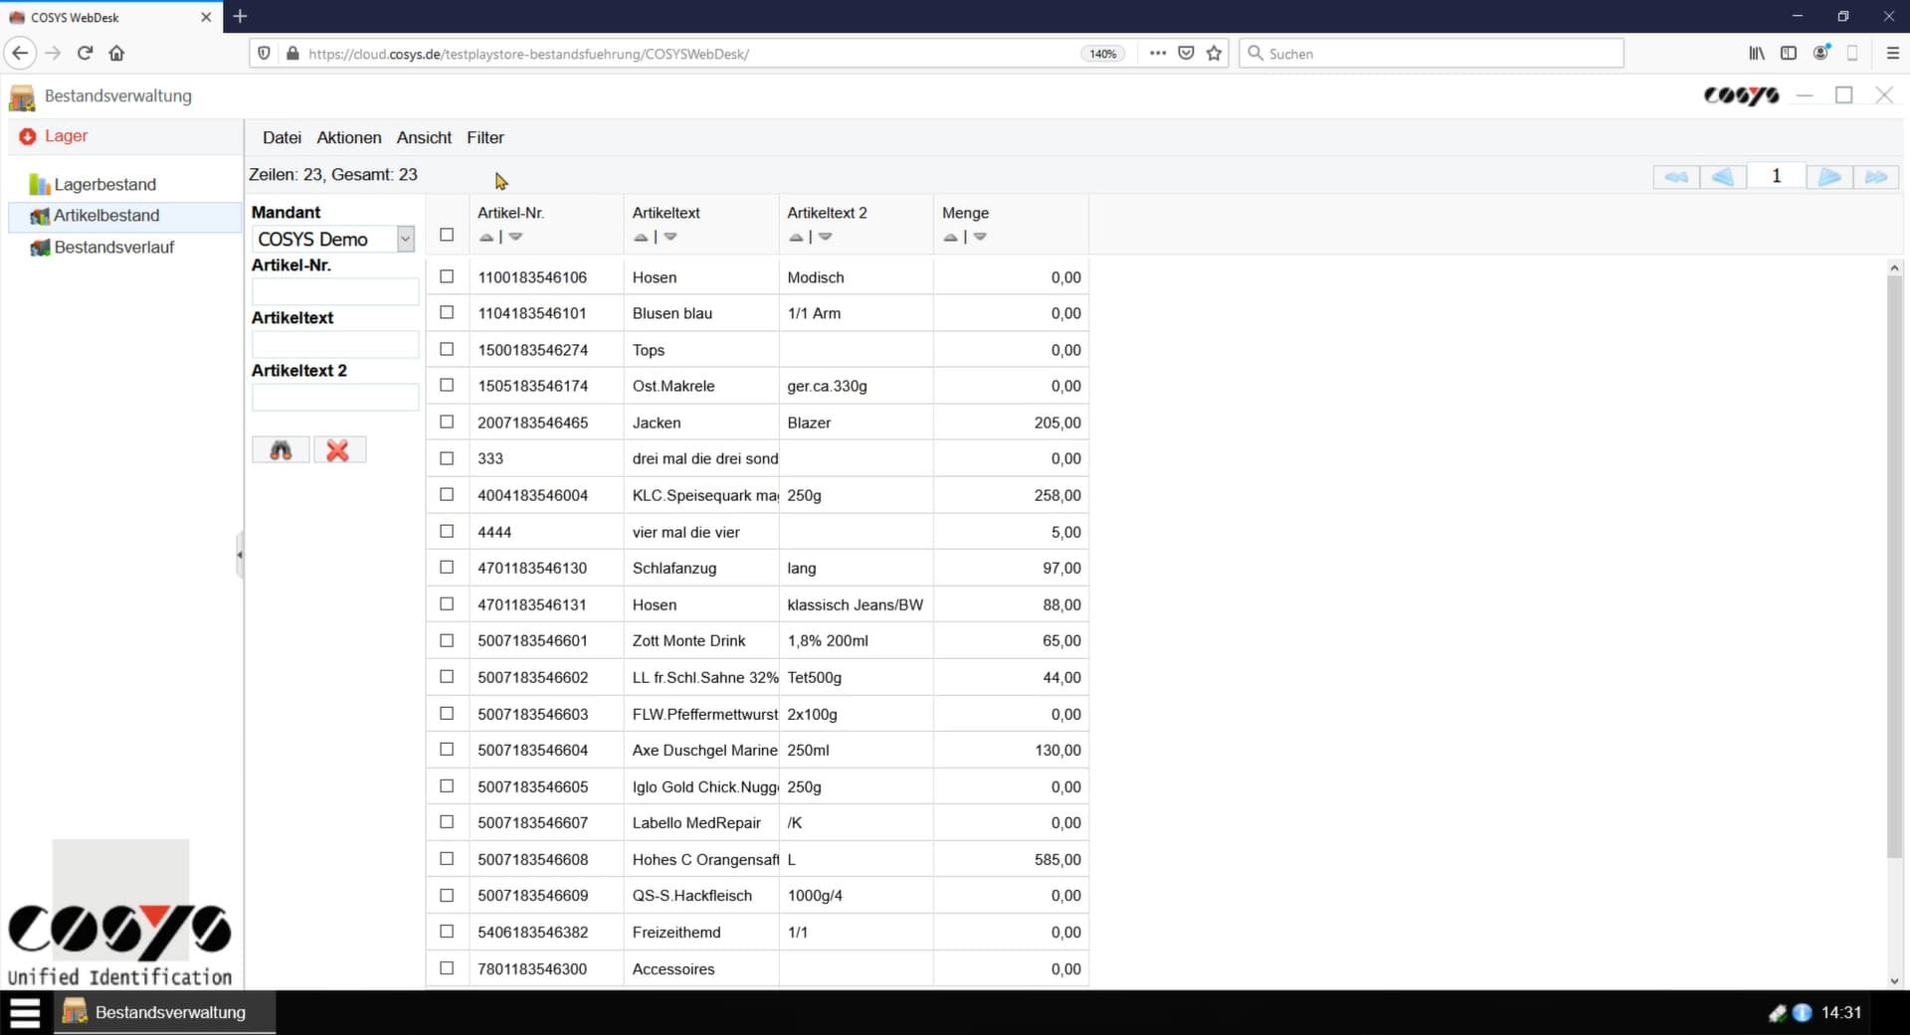Toggle select-all checkbox in table header

[447, 235]
